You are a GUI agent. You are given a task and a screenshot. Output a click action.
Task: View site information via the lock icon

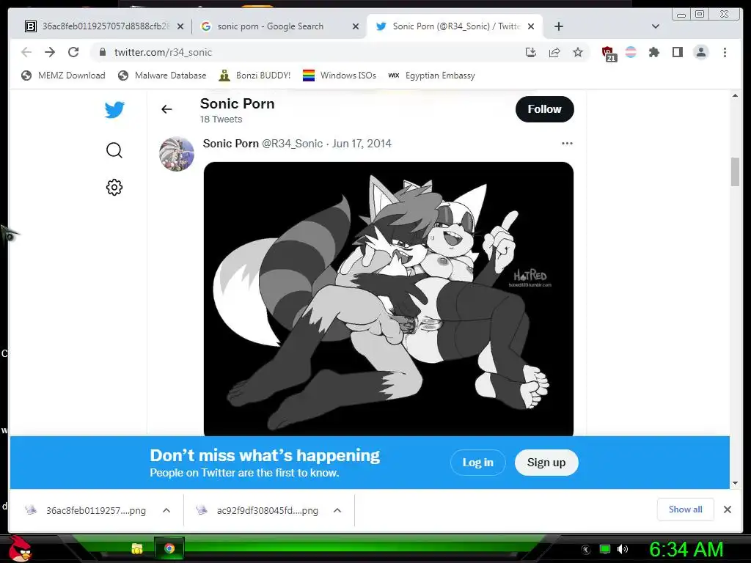[x=102, y=52]
